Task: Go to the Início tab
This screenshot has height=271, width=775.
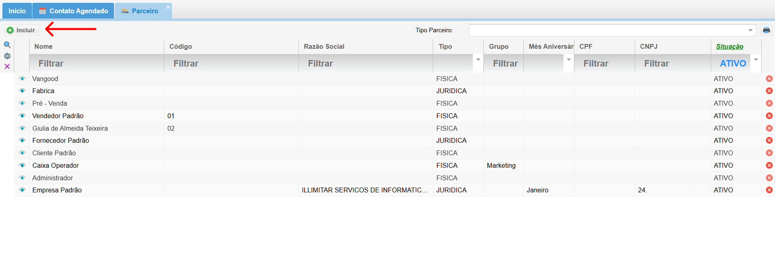Action: pyautogui.click(x=17, y=11)
